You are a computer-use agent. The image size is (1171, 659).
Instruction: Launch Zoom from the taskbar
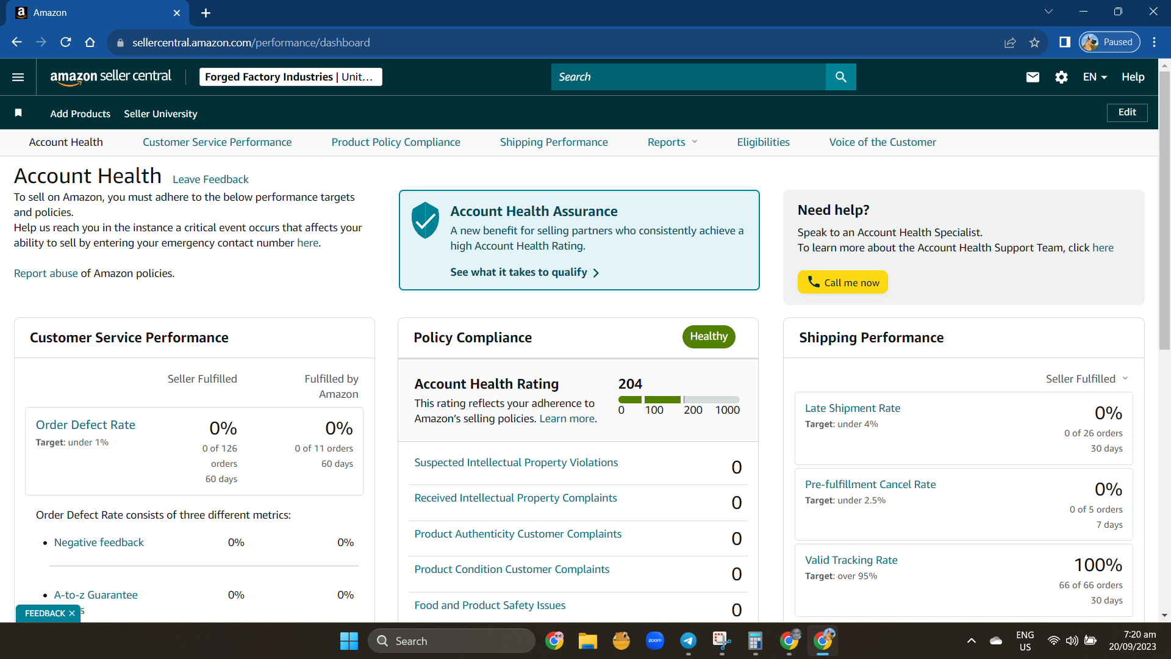pos(655,641)
